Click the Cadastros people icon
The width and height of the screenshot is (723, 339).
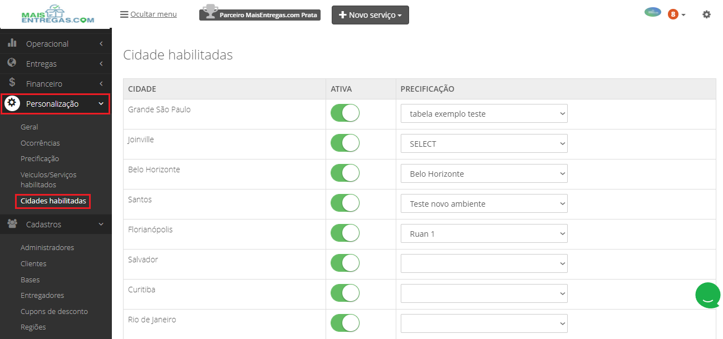(x=12, y=224)
